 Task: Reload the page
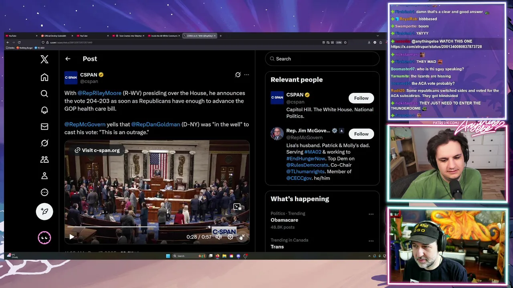(19, 42)
